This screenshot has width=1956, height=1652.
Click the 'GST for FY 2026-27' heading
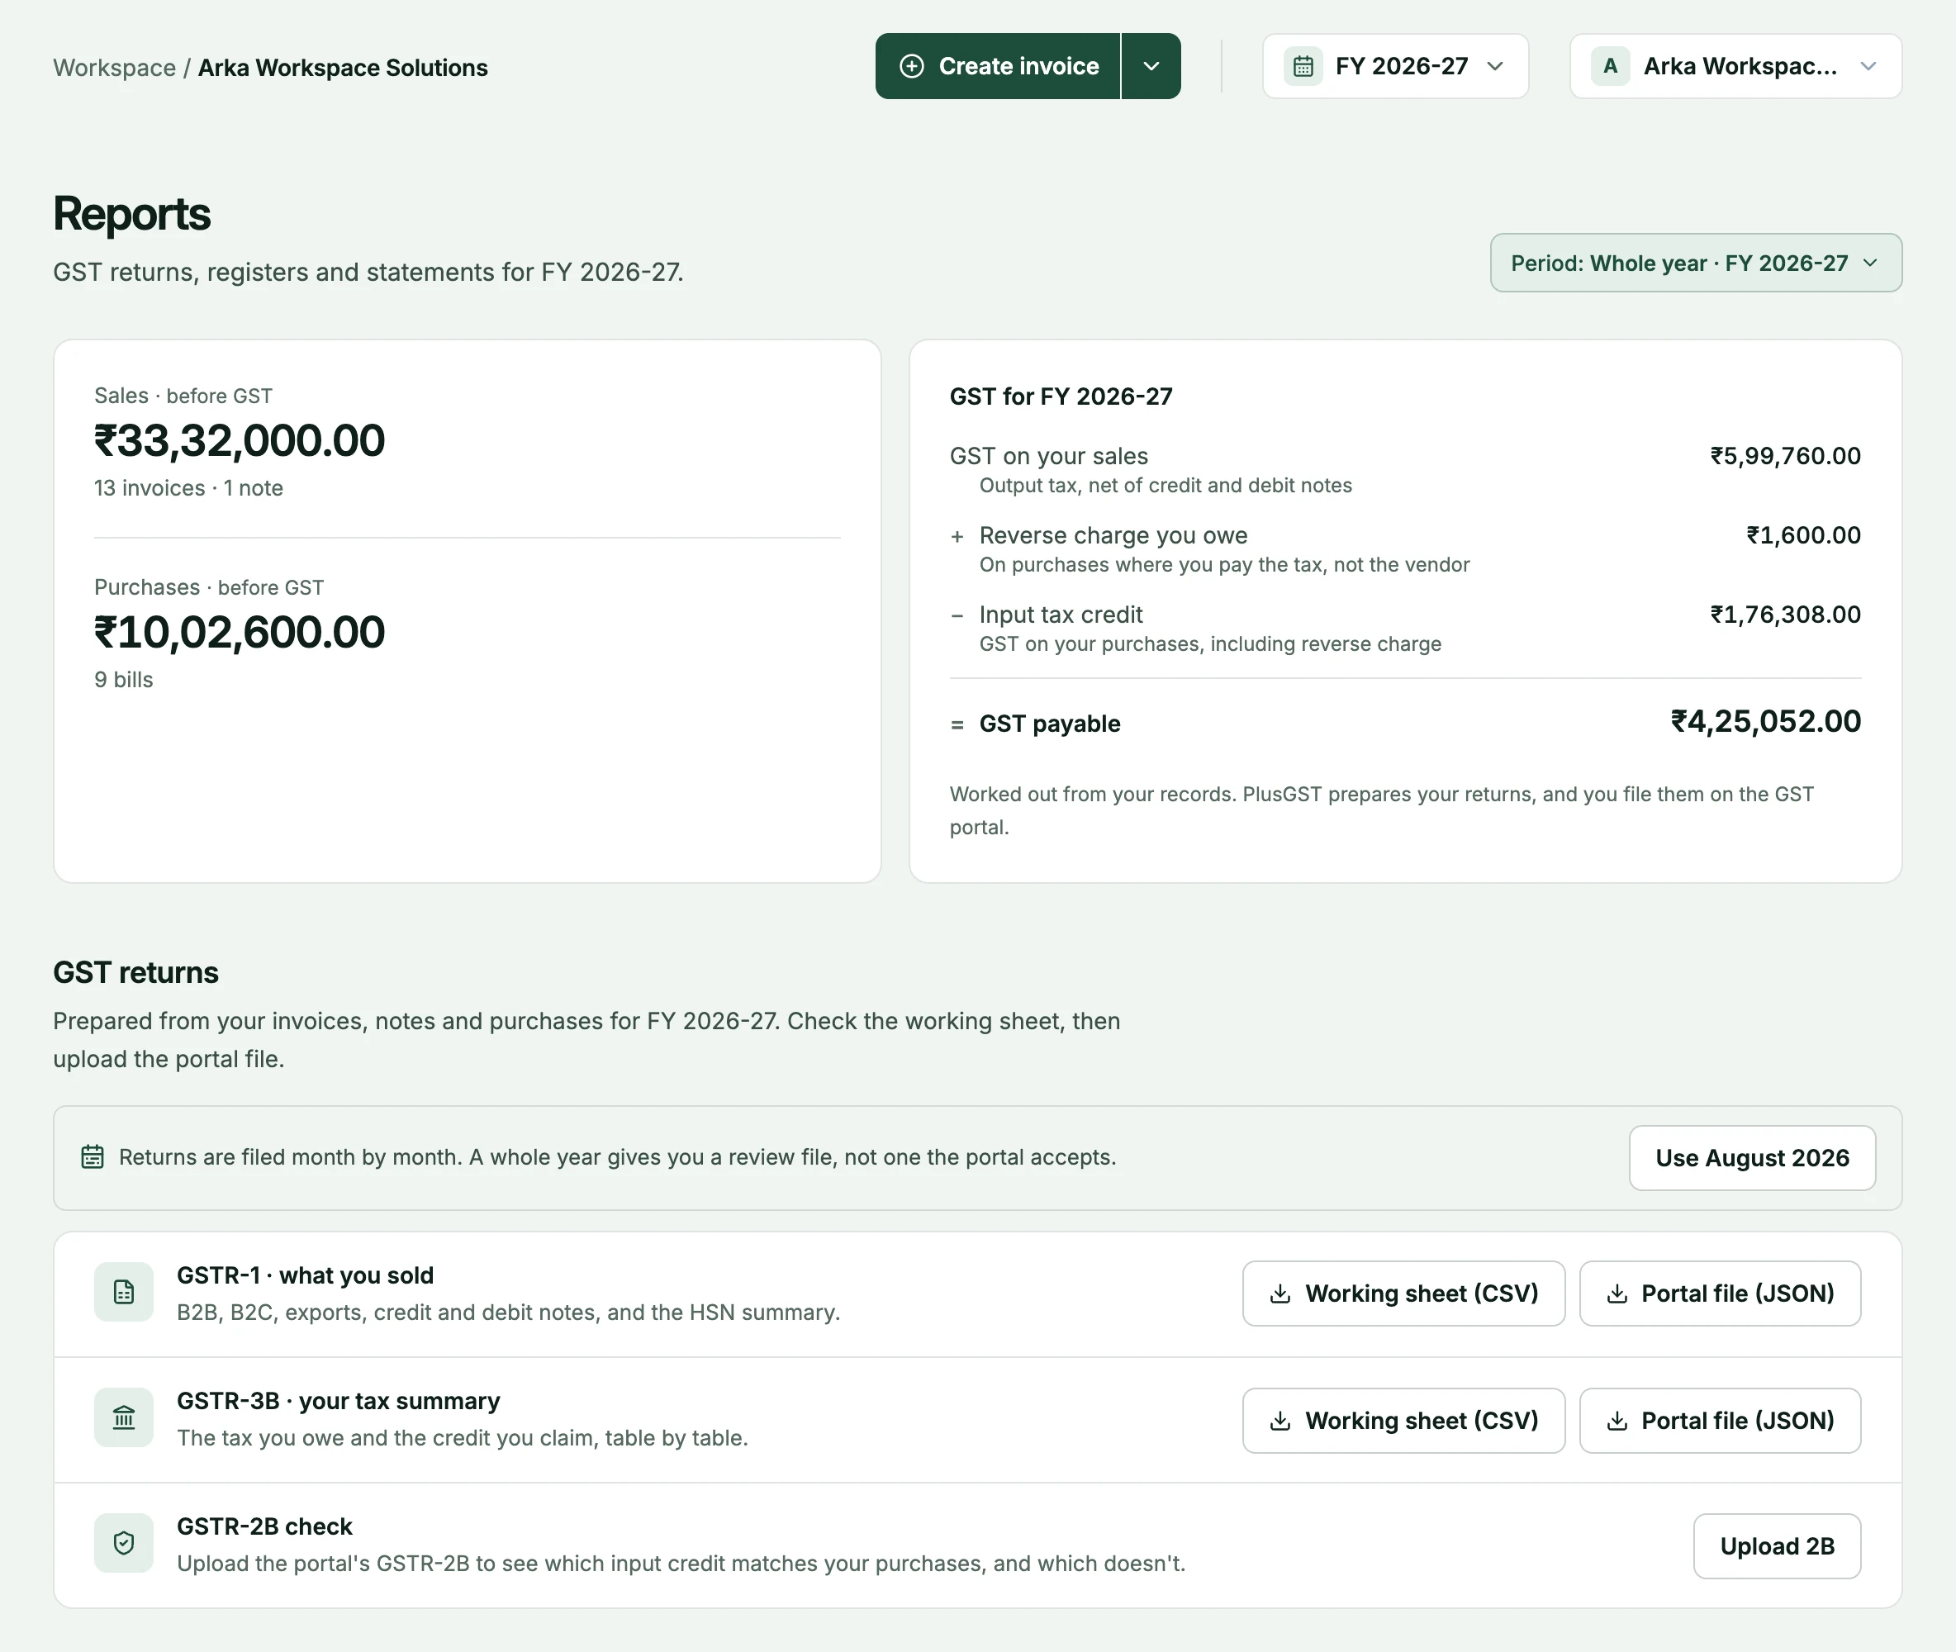pos(1061,397)
